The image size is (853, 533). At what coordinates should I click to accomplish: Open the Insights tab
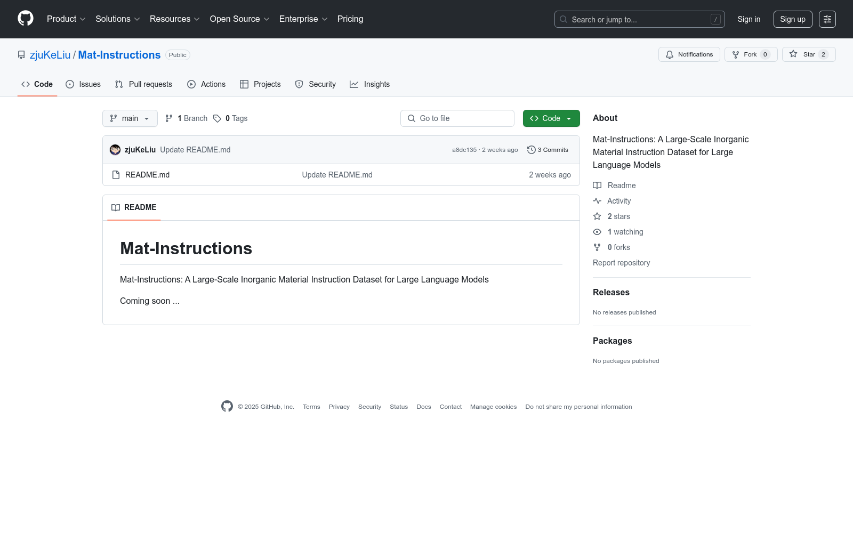(369, 84)
